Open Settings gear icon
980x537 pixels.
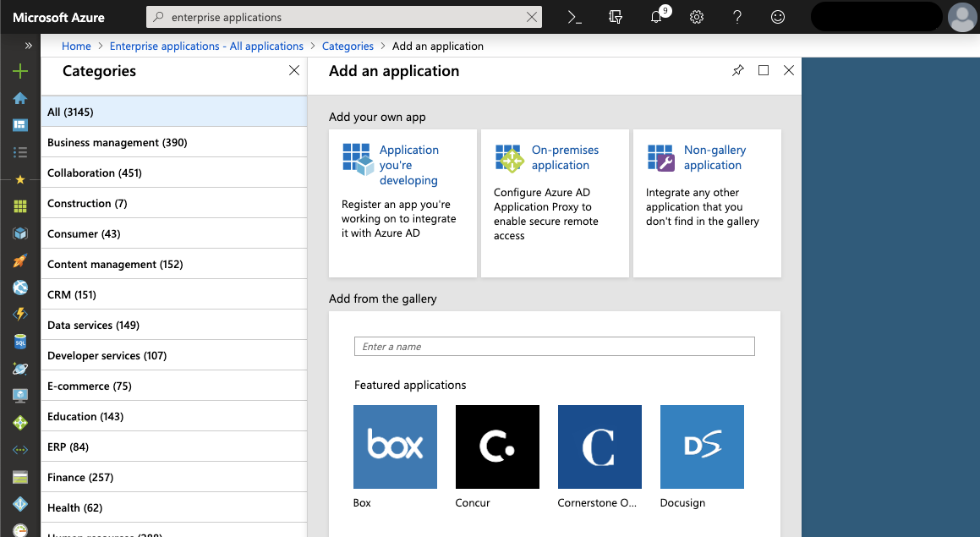tap(697, 17)
